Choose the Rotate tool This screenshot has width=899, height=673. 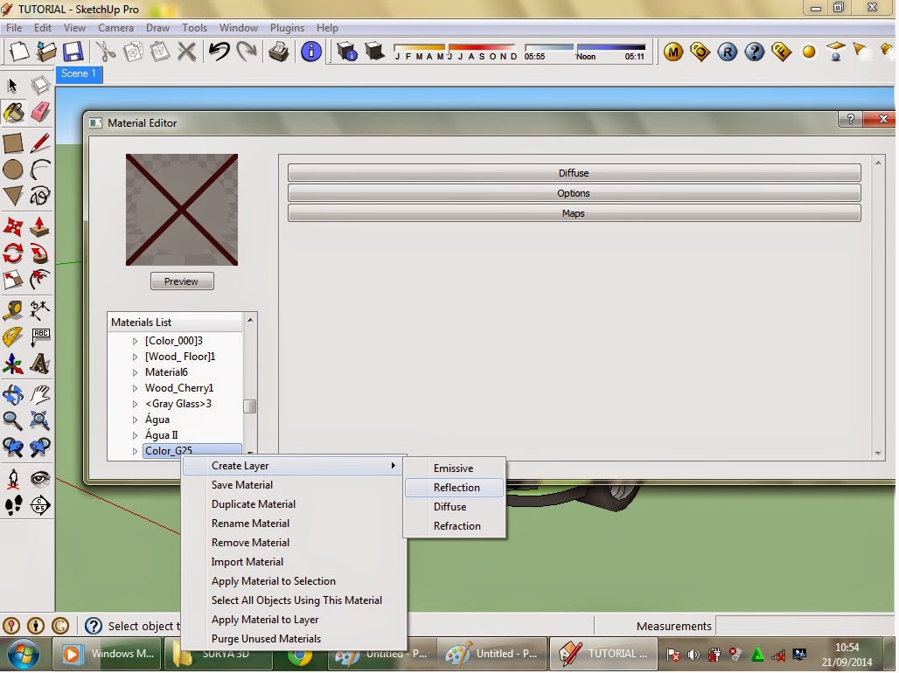click(13, 253)
